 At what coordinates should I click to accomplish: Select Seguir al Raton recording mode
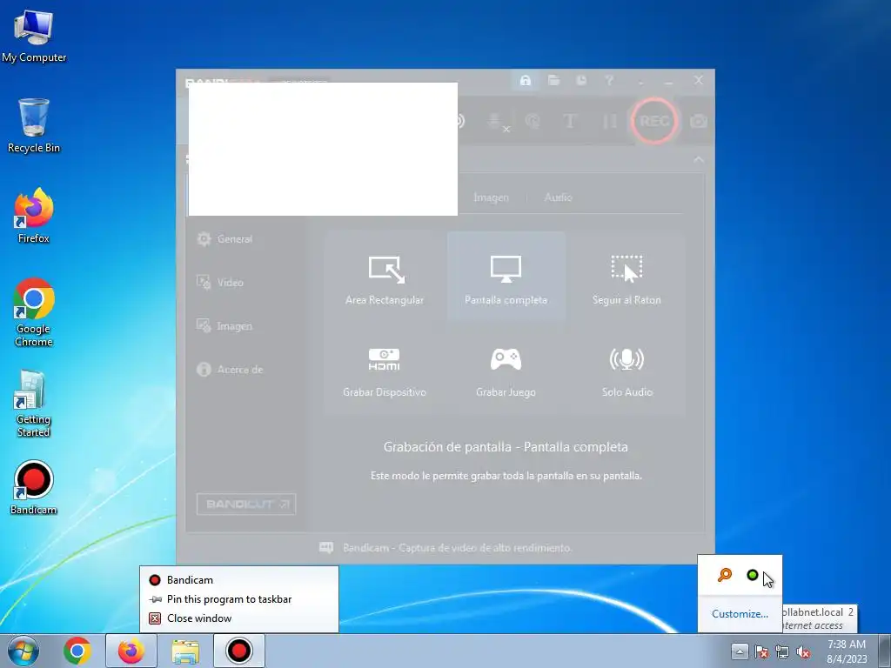point(626,277)
